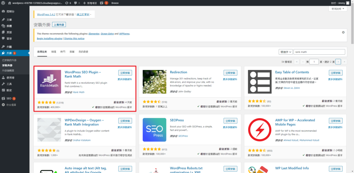Switch to the 搜尋結果 tab

tap(42, 52)
